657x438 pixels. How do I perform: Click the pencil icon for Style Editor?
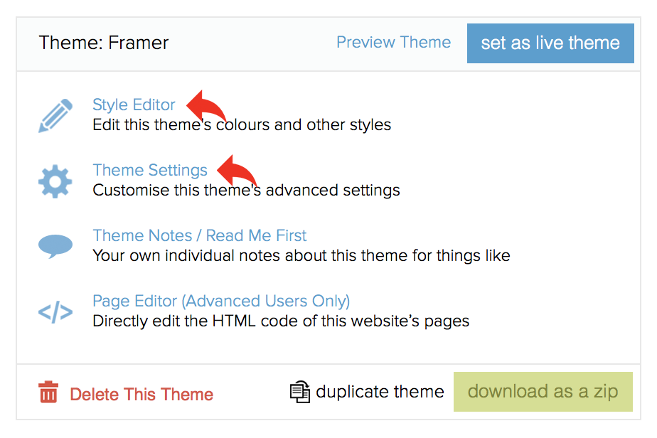tap(55, 116)
